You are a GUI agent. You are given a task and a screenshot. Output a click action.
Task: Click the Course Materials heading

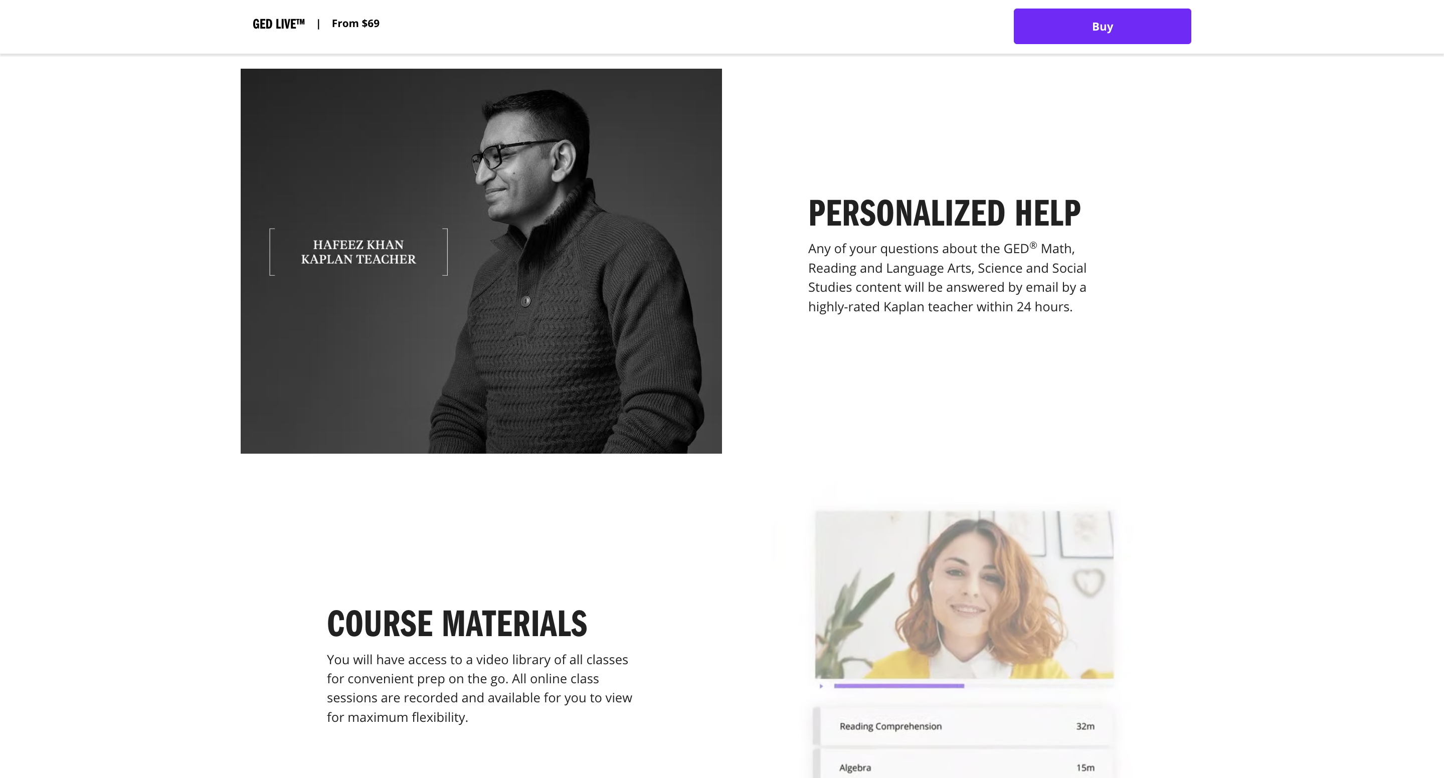click(457, 625)
